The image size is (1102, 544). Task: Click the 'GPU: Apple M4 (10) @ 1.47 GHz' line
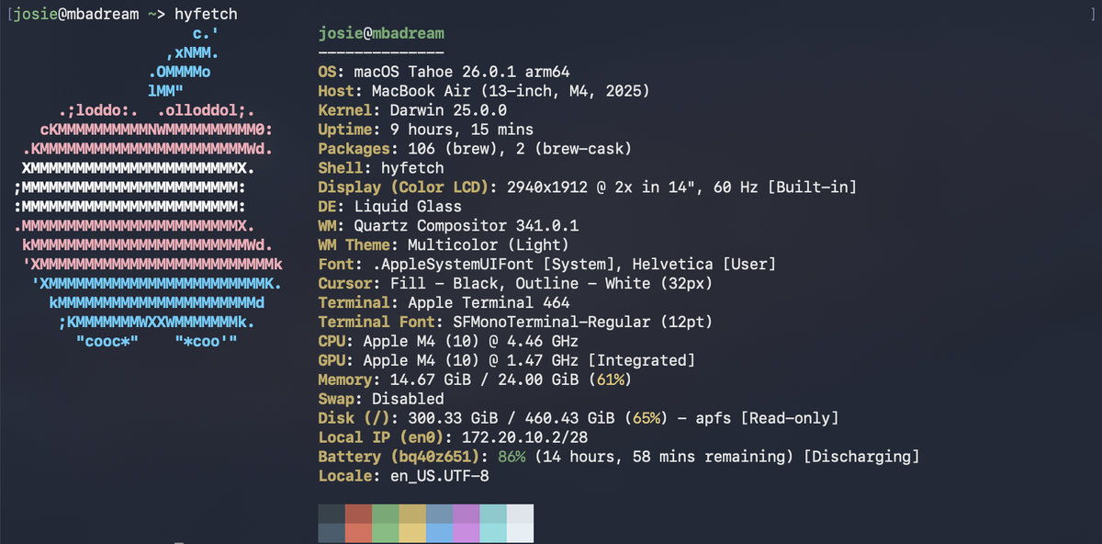click(507, 360)
